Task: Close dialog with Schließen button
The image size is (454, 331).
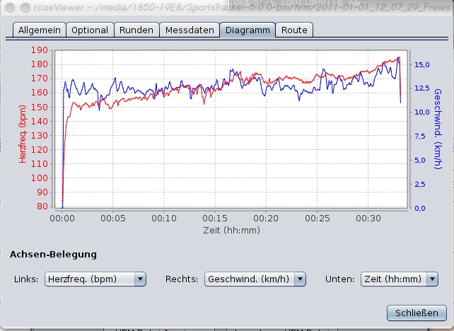Action: (x=417, y=313)
